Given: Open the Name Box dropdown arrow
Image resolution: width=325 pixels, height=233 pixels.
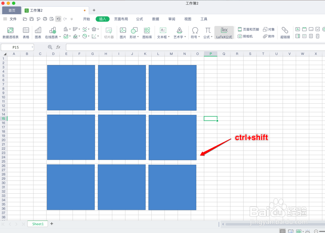Looking at the screenshot, I should coord(32,47).
